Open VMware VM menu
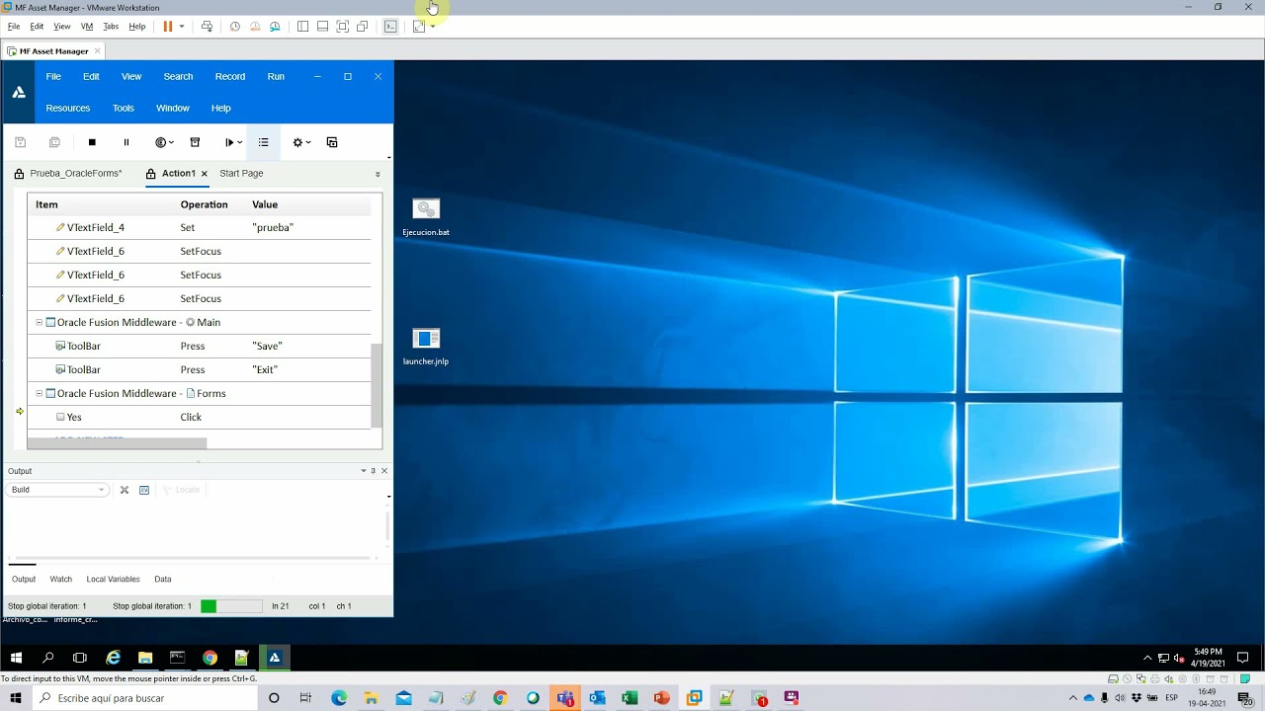Image resolution: width=1265 pixels, height=711 pixels. (x=87, y=27)
